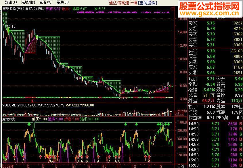This screenshot has width=243, height=168.
Task: Click the 14:59 trade with volume 1246
Action: coord(215,134)
